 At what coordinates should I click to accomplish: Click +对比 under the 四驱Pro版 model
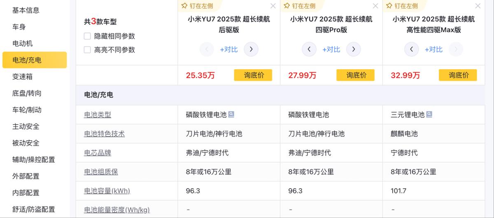coord(331,49)
